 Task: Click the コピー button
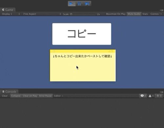point(82,34)
